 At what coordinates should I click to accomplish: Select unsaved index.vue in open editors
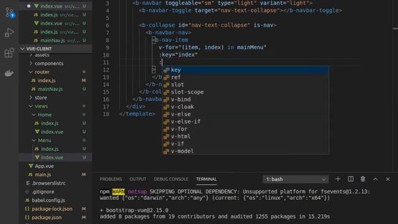coord(55,6)
